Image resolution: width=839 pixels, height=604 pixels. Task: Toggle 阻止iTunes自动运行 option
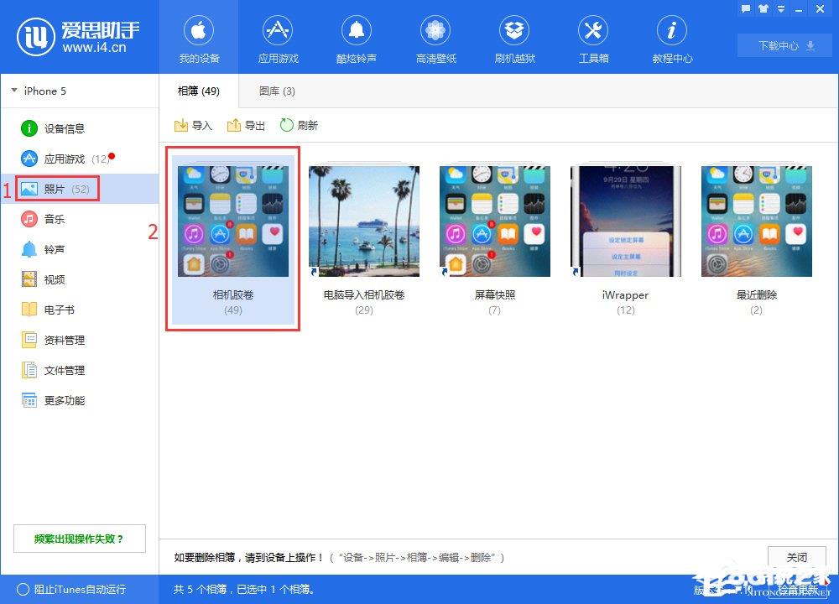71,589
